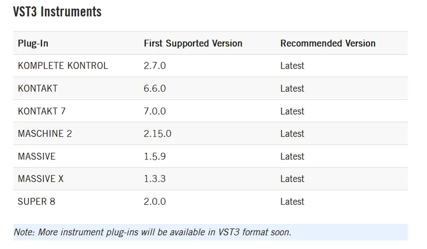Viewport: 427px width, 249px height.
Task: Select the KONTAKT plug-in cell
Action: 38,89
